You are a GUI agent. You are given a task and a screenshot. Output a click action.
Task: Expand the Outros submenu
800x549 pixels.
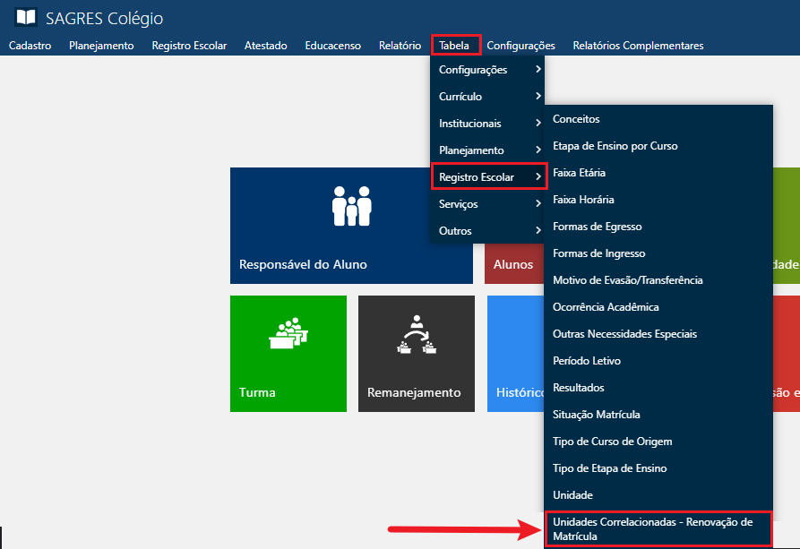[x=486, y=231]
